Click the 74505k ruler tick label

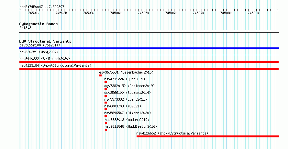(x=143, y=13)
